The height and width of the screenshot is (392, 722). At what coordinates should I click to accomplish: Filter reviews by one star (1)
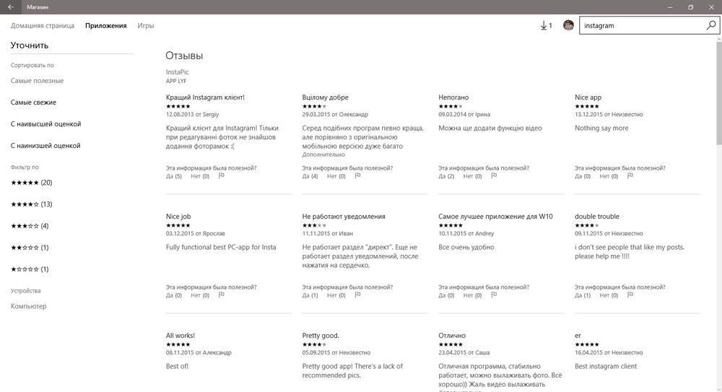point(30,269)
